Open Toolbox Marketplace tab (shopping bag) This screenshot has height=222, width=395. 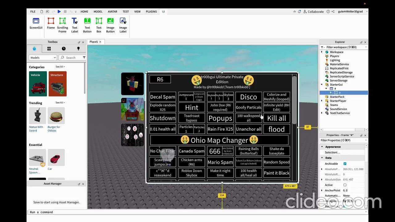pyautogui.click(x=34, y=49)
